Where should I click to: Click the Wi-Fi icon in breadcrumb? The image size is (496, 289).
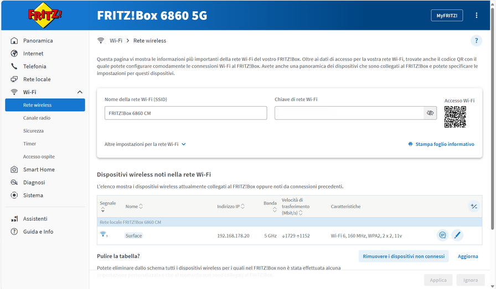(101, 40)
